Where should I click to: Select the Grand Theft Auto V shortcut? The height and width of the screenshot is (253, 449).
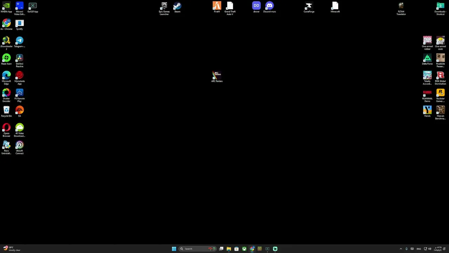coord(230,8)
